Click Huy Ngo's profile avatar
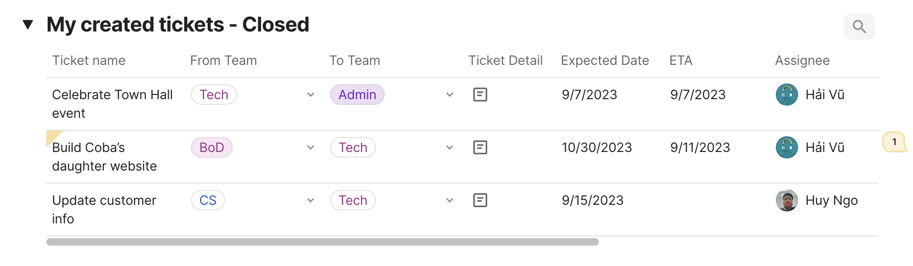 (x=786, y=200)
